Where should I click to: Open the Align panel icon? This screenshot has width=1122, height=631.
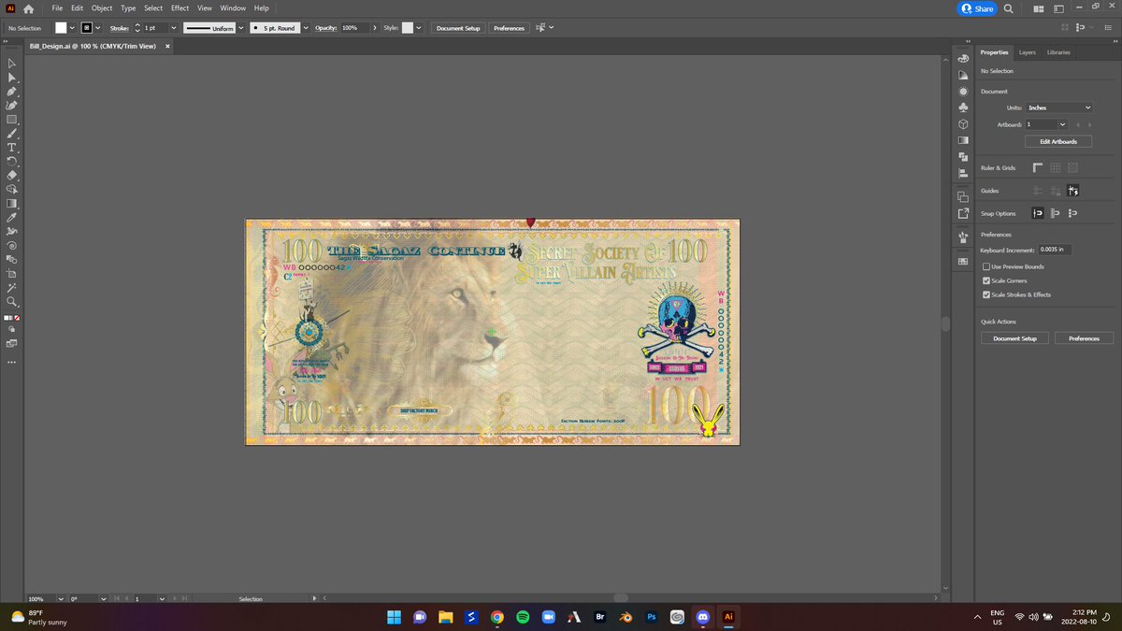963,173
